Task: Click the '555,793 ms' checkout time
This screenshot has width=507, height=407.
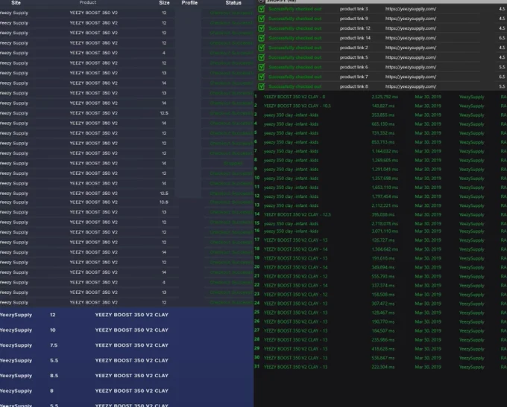Action: coord(382,276)
